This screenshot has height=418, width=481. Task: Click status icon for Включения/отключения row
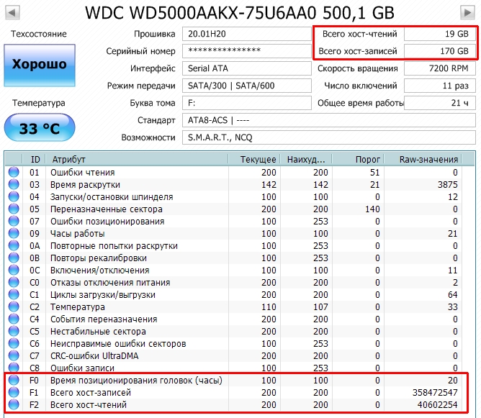[x=14, y=270]
